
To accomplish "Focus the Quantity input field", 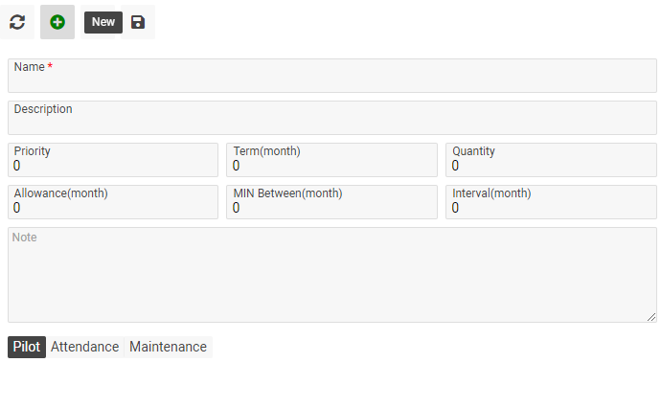I will pyautogui.click(x=551, y=166).
